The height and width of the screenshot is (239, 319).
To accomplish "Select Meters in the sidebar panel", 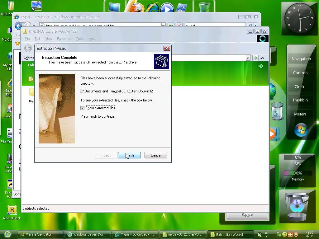I will 300,114.
